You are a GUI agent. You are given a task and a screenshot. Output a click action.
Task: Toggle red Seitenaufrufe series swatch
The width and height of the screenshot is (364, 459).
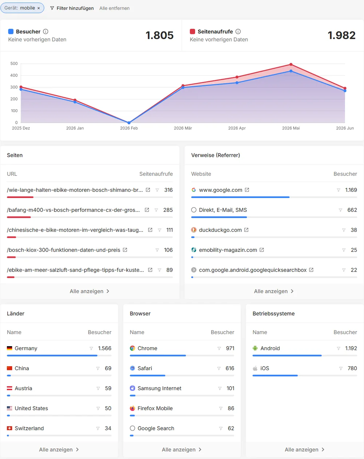pos(193,32)
